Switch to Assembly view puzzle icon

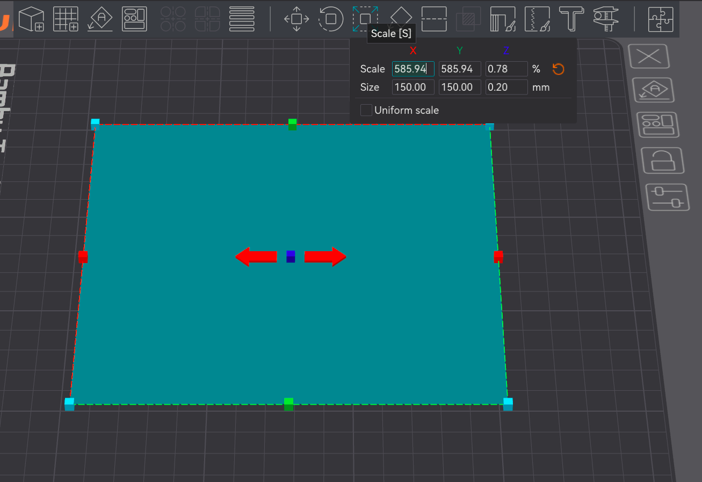661,19
